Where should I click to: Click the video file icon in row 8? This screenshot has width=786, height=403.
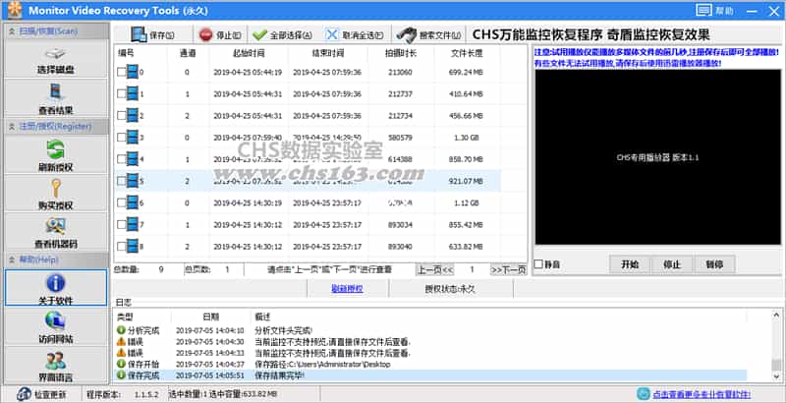point(133,246)
